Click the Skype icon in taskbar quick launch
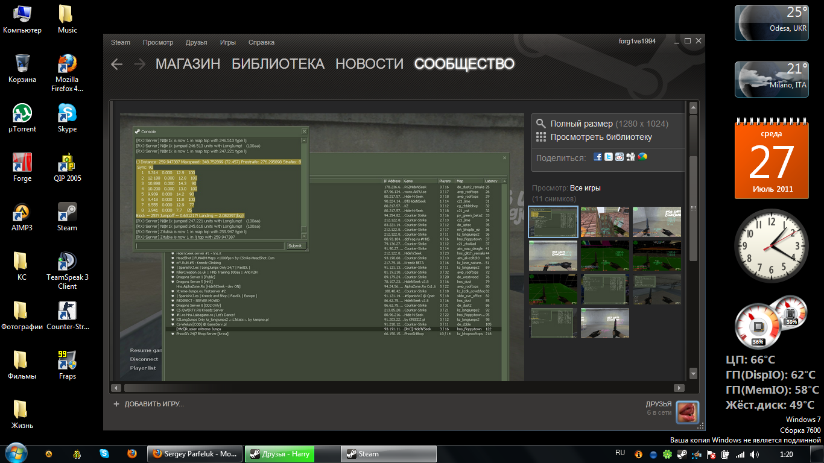Screen dimensions: 824x463 (104, 454)
